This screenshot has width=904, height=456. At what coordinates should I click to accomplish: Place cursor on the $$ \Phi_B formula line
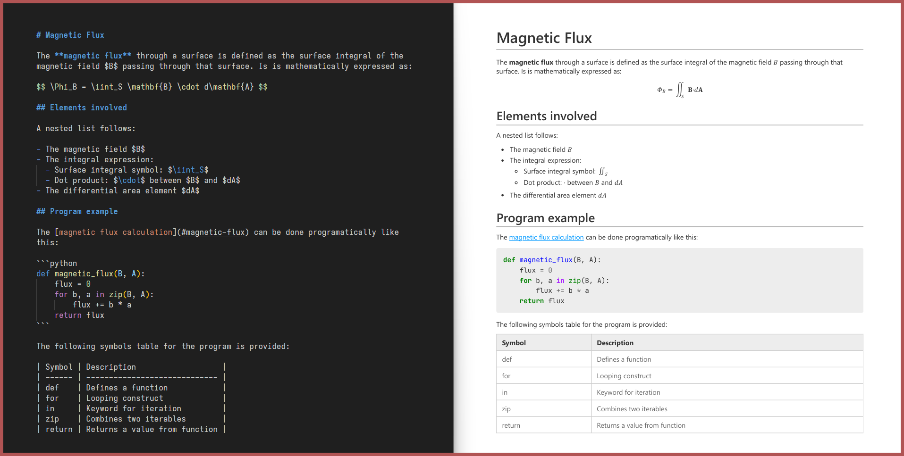[152, 86]
